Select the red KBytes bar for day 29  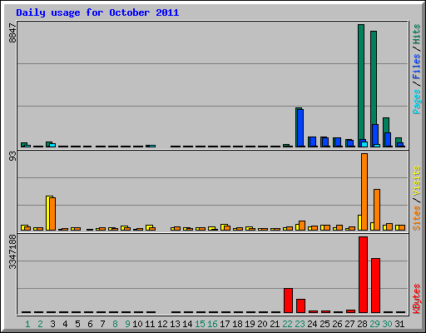375,286
